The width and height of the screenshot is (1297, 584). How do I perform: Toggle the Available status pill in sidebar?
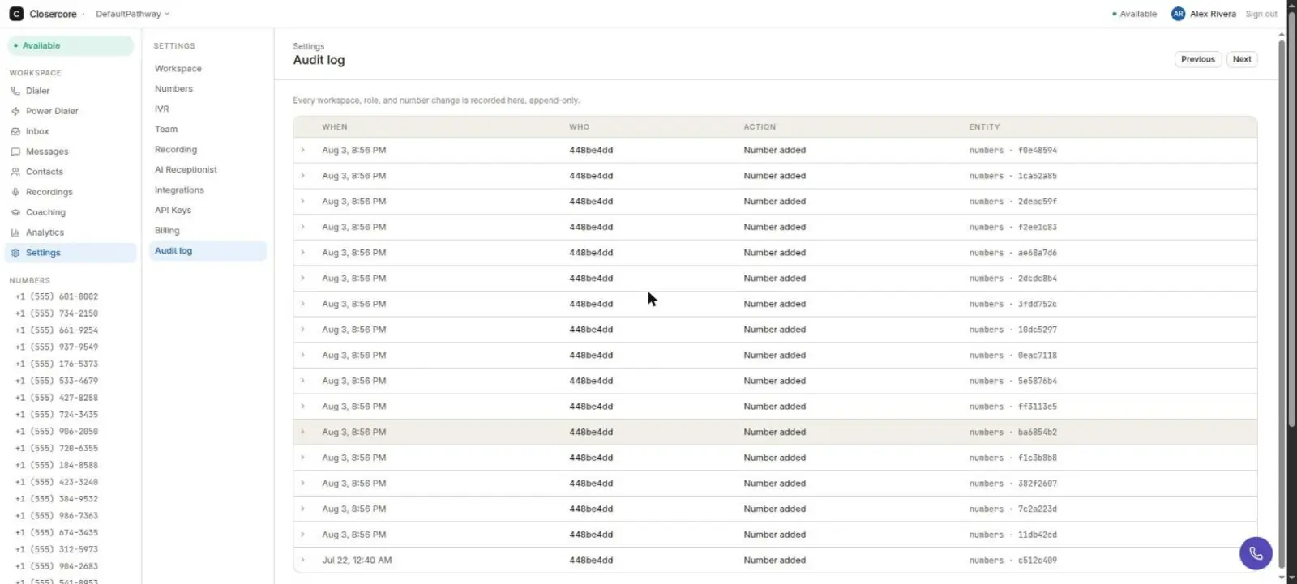[71, 46]
